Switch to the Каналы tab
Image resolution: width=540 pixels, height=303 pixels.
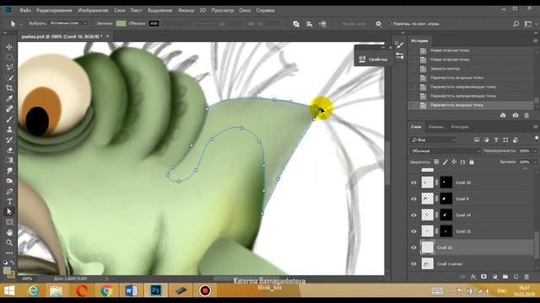click(436, 127)
